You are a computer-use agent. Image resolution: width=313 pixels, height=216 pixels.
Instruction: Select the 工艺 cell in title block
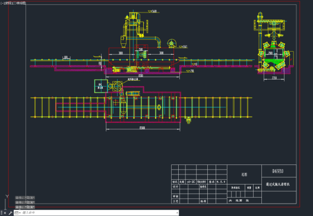[176, 201]
